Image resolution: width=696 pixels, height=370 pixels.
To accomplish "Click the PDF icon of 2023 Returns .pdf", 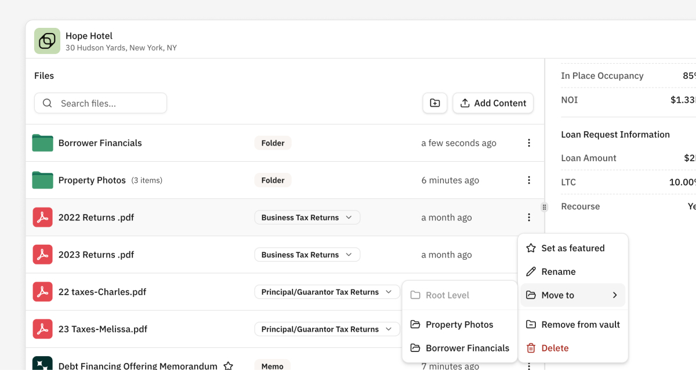I will [x=42, y=255].
